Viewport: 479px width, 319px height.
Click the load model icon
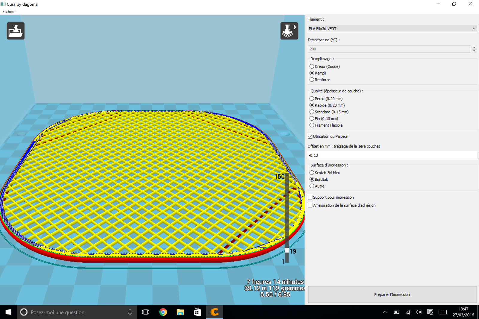(x=16, y=31)
